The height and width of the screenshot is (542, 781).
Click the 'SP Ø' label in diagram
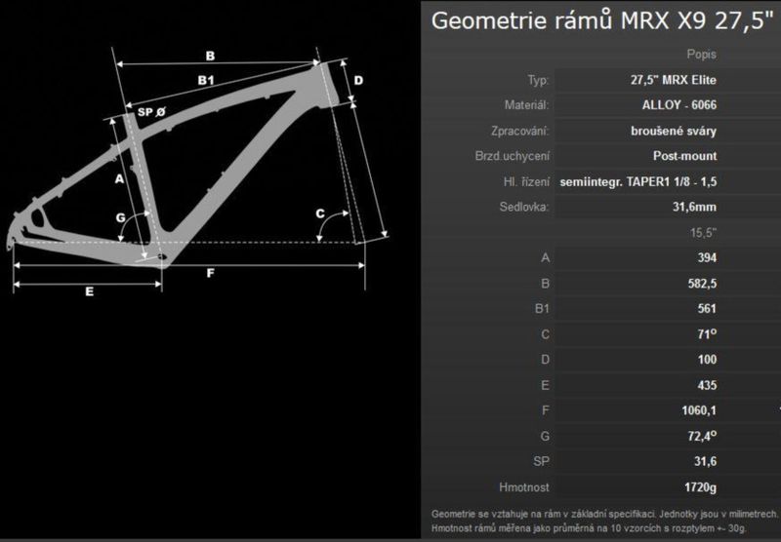[x=151, y=112]
